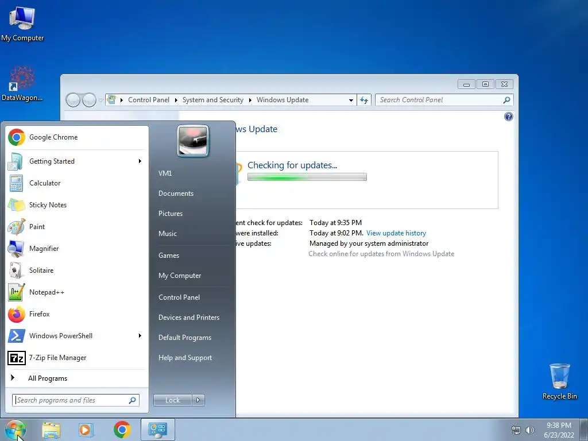Click the refresh button beside address bar
Screen dimensions: 588x441
coord(363,100)
